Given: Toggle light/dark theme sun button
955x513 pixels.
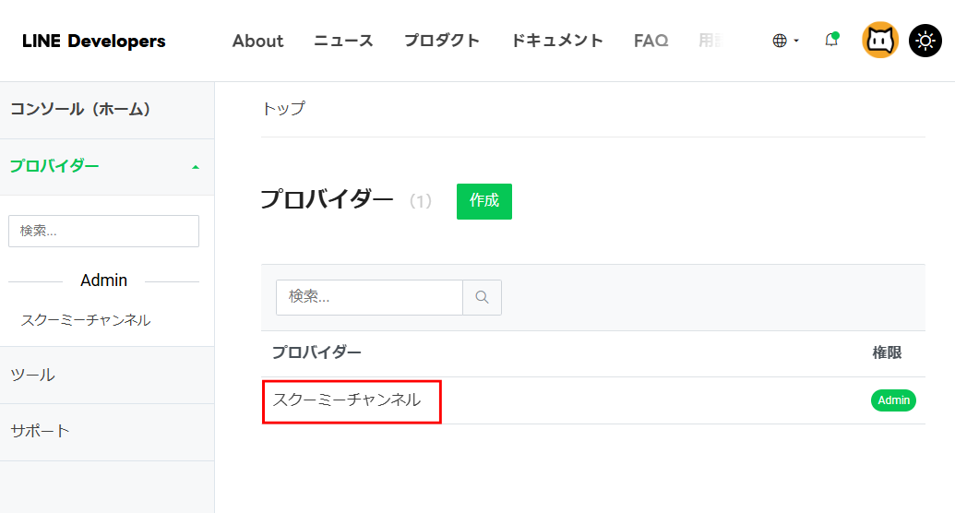Looking at the screenshot, I should (x=925, y=41).
